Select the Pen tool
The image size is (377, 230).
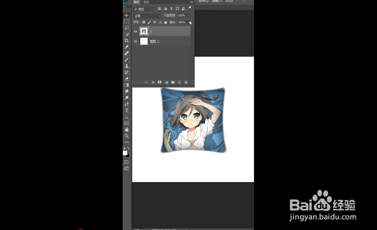click(x=127, y=104)
